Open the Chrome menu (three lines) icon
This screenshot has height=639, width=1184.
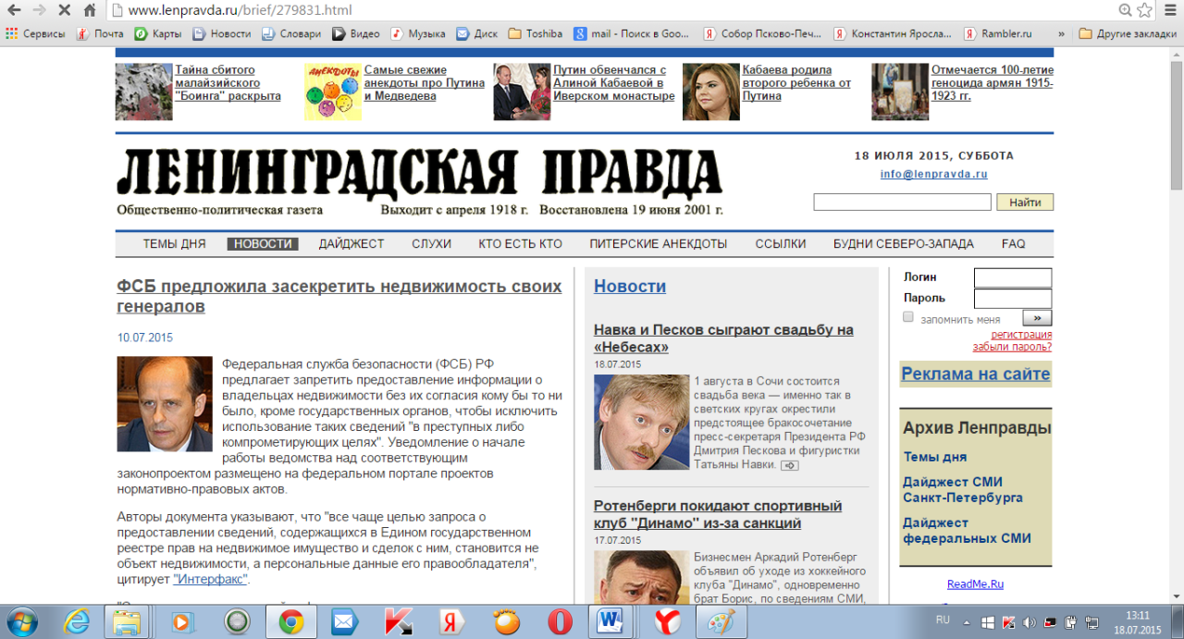(1171, 10)
